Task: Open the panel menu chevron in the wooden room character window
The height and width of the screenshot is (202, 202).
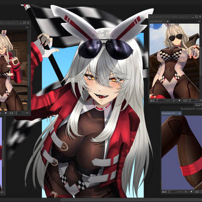Action: tap(27, 27)
